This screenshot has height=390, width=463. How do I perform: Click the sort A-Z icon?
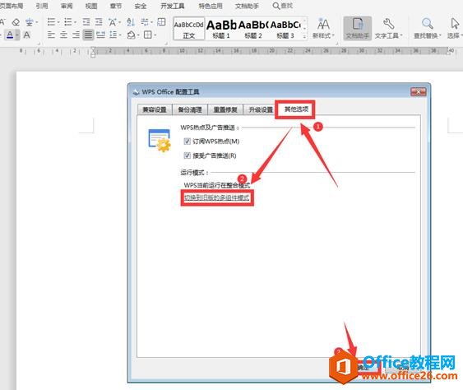pos(131,22)
